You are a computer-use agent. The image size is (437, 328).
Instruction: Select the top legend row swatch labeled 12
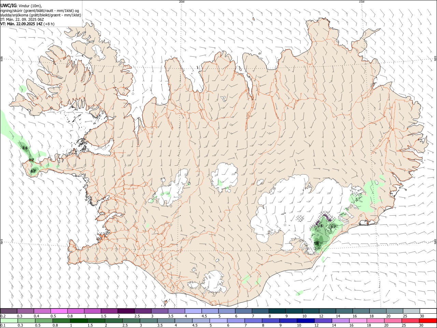point(328,311)
